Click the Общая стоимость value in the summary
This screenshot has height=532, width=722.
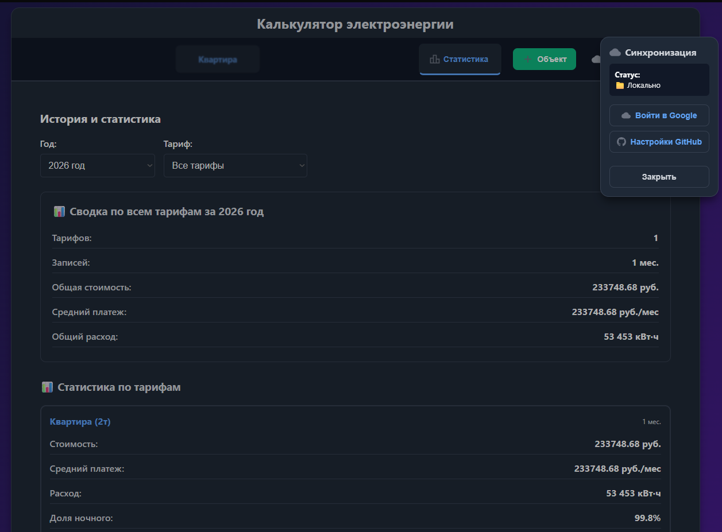626,288
